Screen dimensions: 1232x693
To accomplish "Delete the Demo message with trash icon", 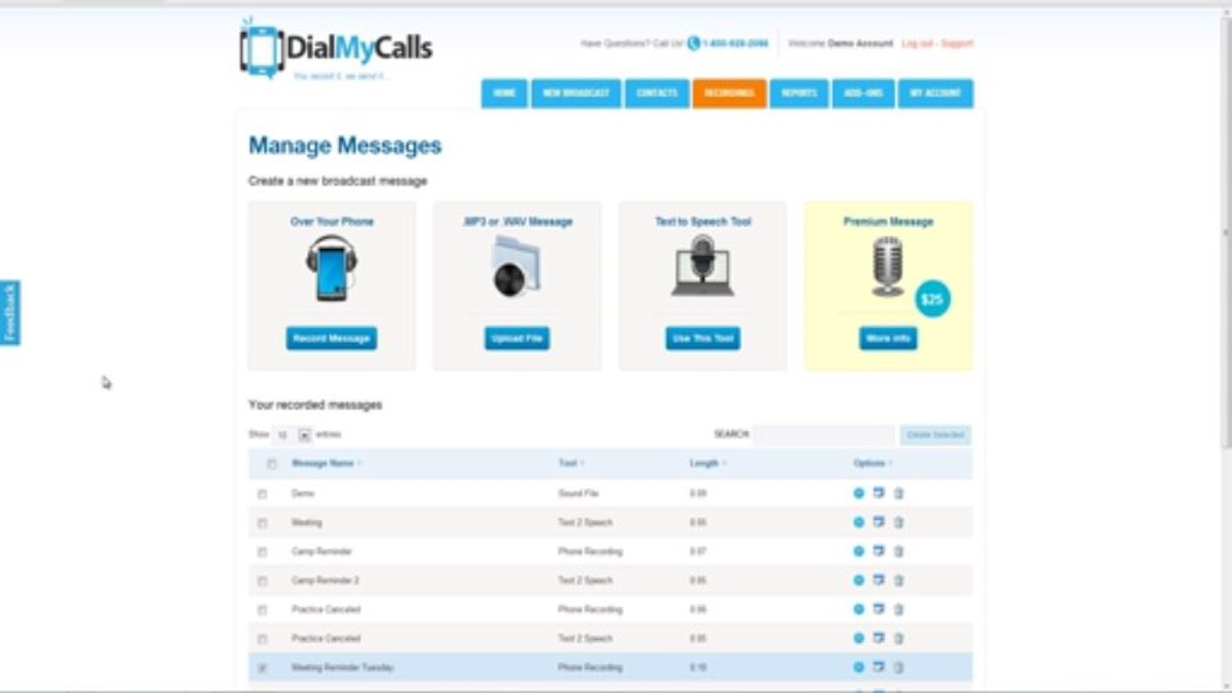I will point(899,494).
